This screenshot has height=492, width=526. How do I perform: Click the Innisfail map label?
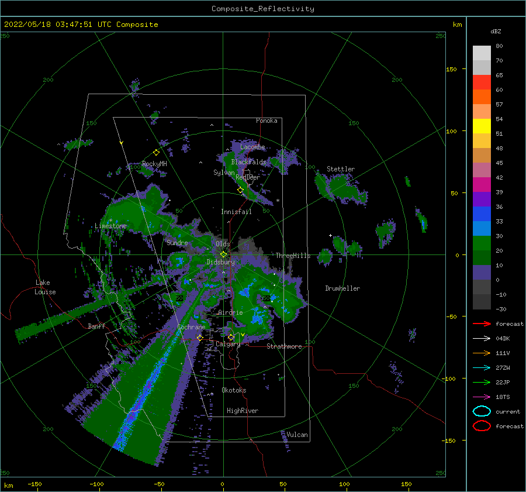(236, 212)
